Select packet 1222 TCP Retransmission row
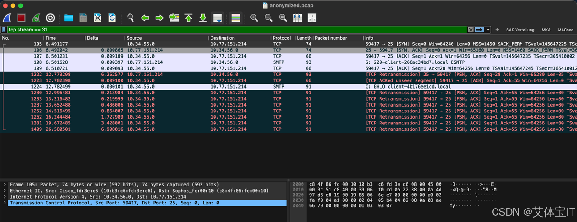Viewport: 577px width, 222px height. click(288, 75)
